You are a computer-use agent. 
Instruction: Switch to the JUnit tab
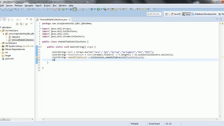19,20
